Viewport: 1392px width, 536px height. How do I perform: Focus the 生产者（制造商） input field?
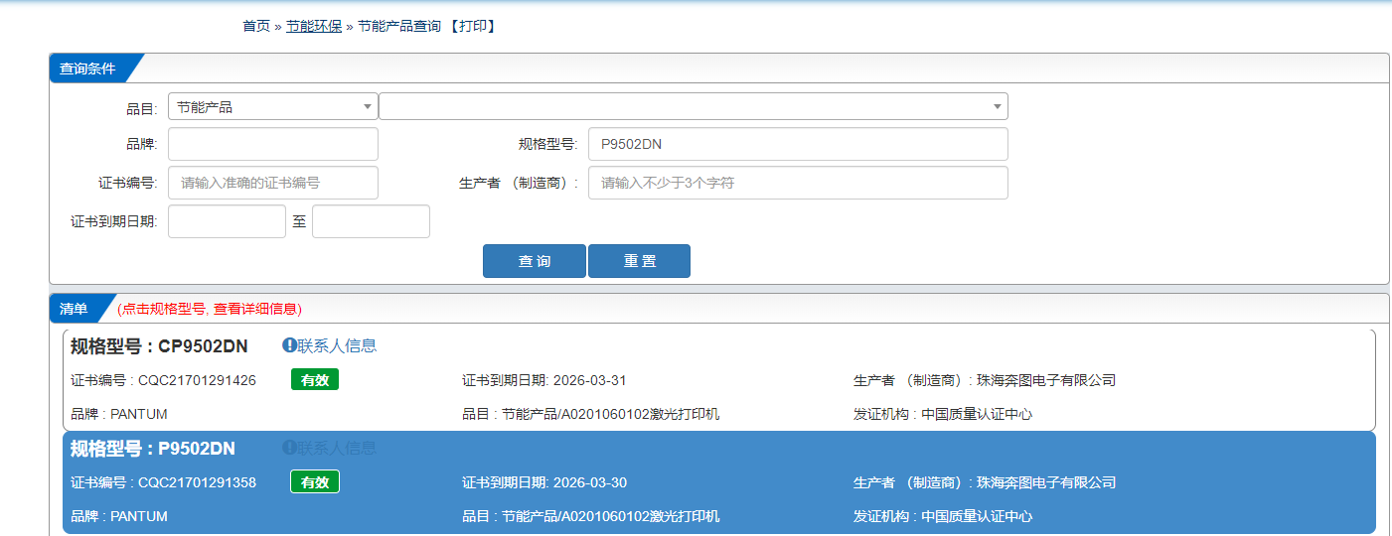[798, 183]
